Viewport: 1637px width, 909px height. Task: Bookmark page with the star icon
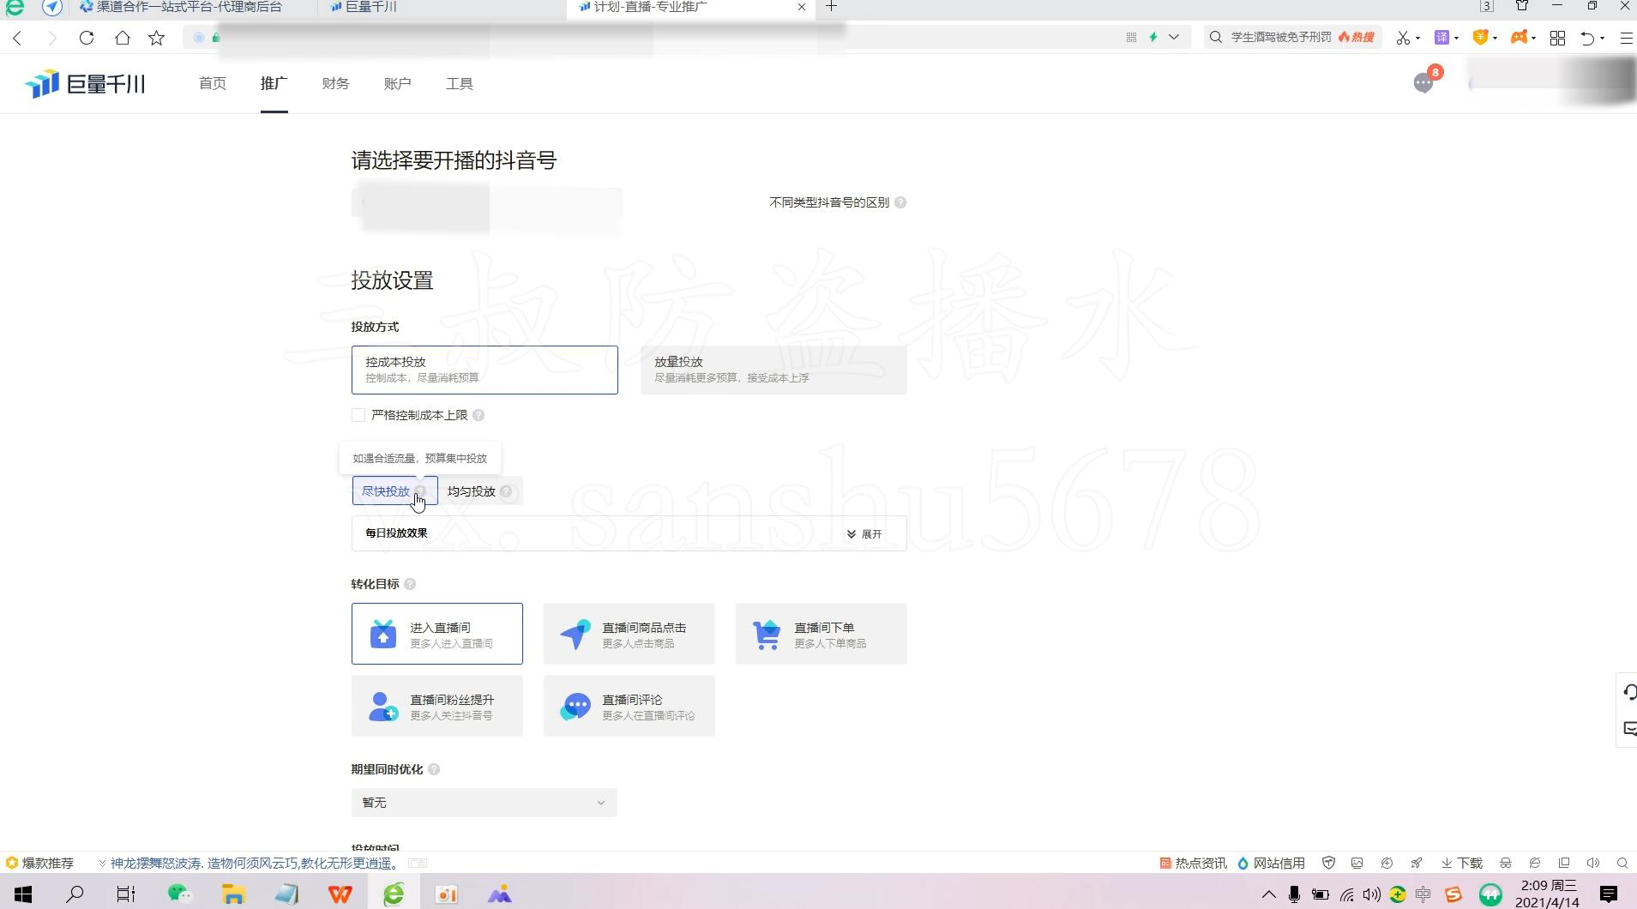[x=156, y=38]
